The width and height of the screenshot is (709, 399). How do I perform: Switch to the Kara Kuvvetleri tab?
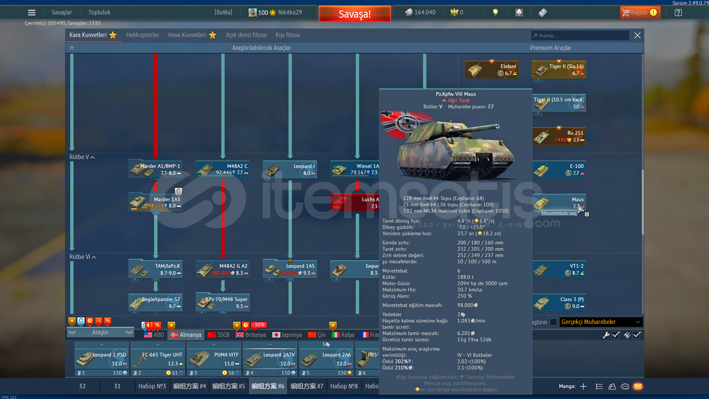(93, 35)
